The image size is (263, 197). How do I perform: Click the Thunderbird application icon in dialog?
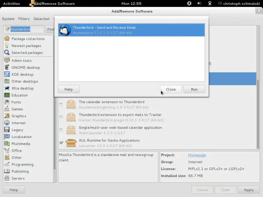tap(65, 30)
